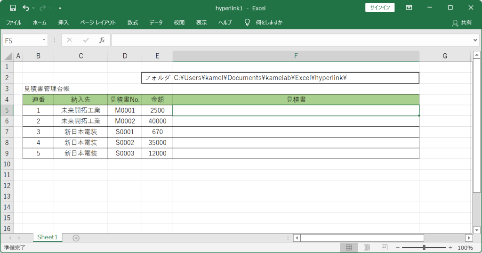Click cell M0002
Image resolution: width=482 pixels, height=253 pixels.
click(x=125, y=121)
